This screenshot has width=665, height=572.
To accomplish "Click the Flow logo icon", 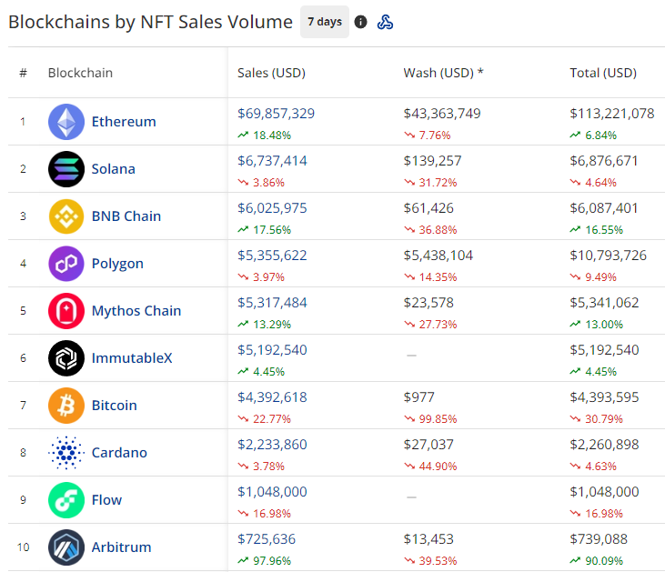I will [66, 500].
